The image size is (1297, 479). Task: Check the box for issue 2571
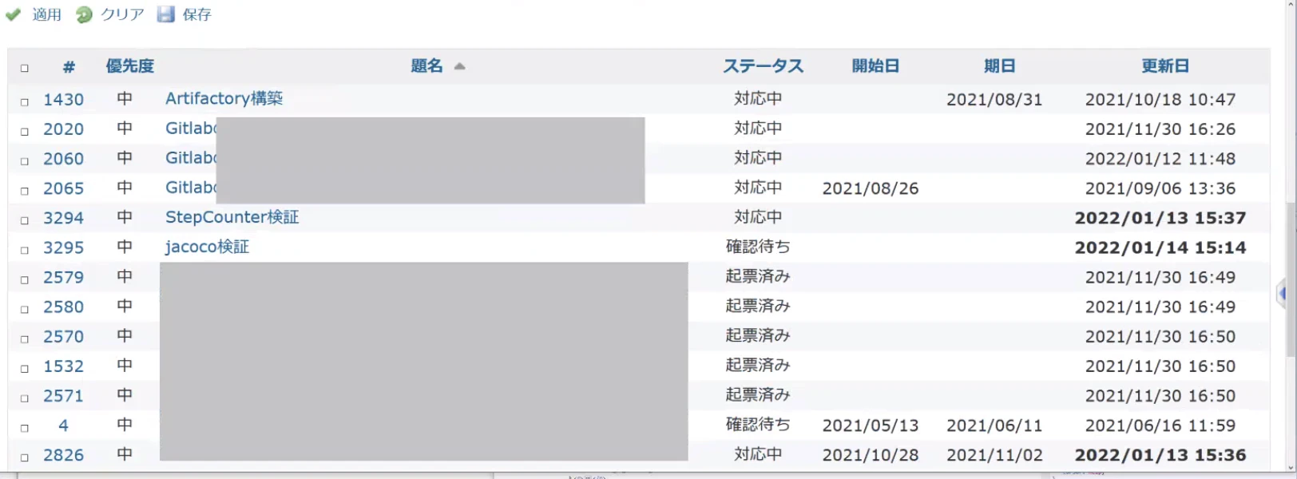[x=24, y=398]
